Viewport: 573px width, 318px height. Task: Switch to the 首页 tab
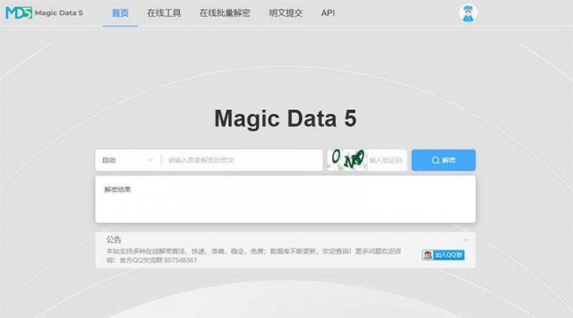coord(120,13)
